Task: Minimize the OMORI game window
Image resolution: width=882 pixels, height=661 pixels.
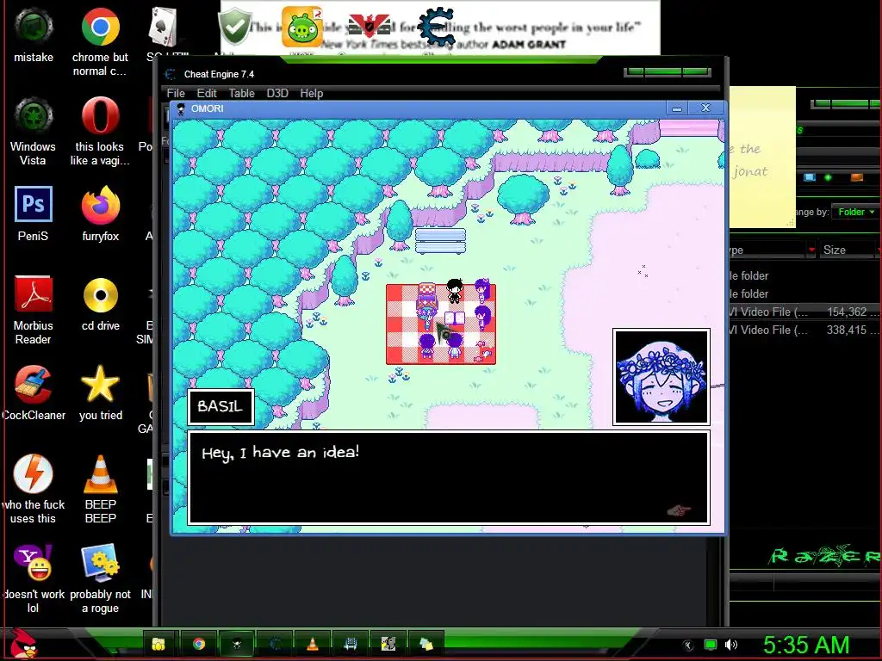Action: point(677,108)
